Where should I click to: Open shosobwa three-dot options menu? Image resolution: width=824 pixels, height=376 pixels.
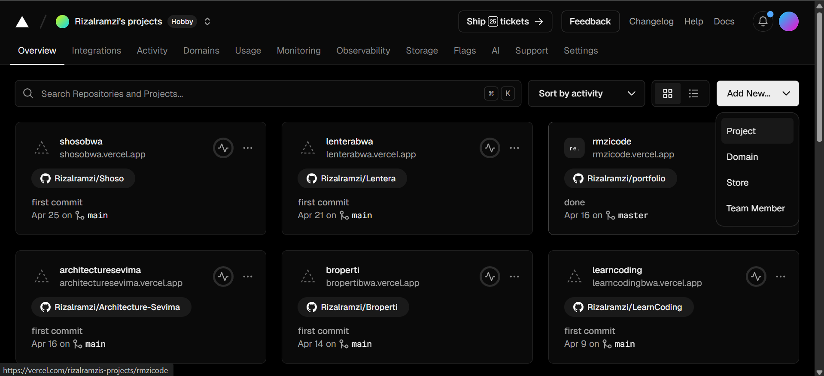pyautogui.click(x=248, y=148)
